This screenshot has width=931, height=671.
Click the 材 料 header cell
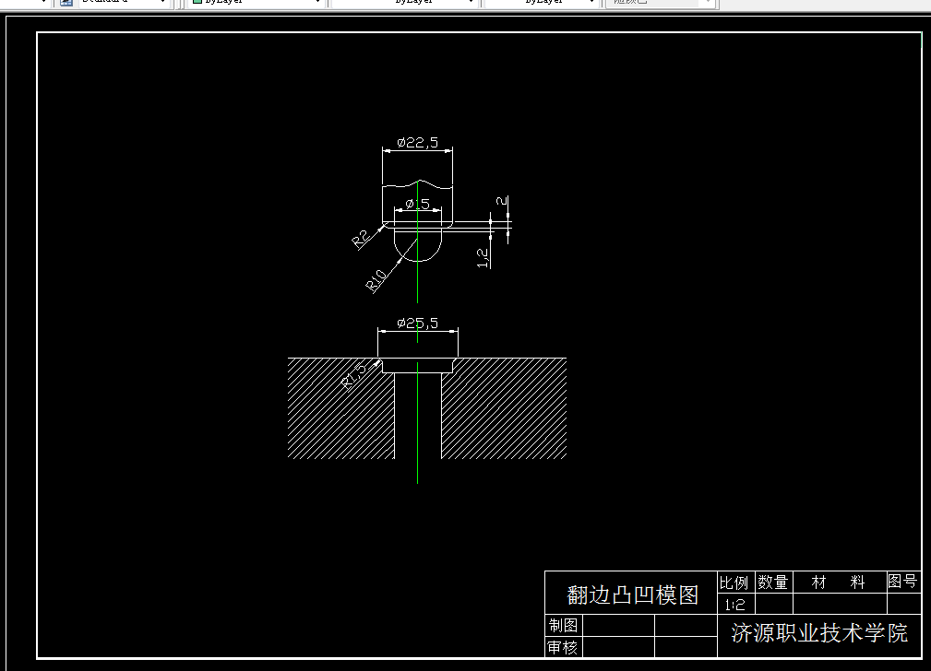[839, 583]
